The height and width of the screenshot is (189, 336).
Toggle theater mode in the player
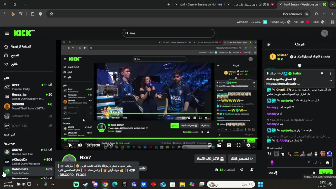[229, 145]
